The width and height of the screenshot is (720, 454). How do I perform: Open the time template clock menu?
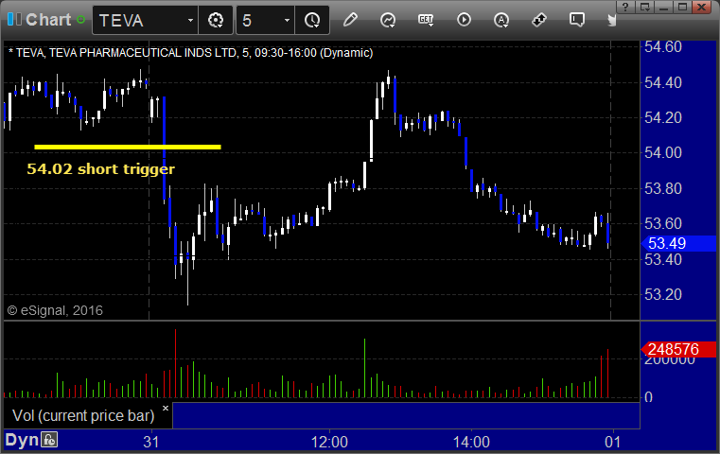(312, 20)
